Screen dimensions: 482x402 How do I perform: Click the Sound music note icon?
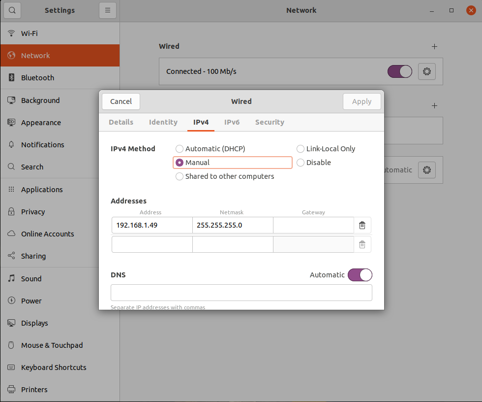(x=11, y=278)
